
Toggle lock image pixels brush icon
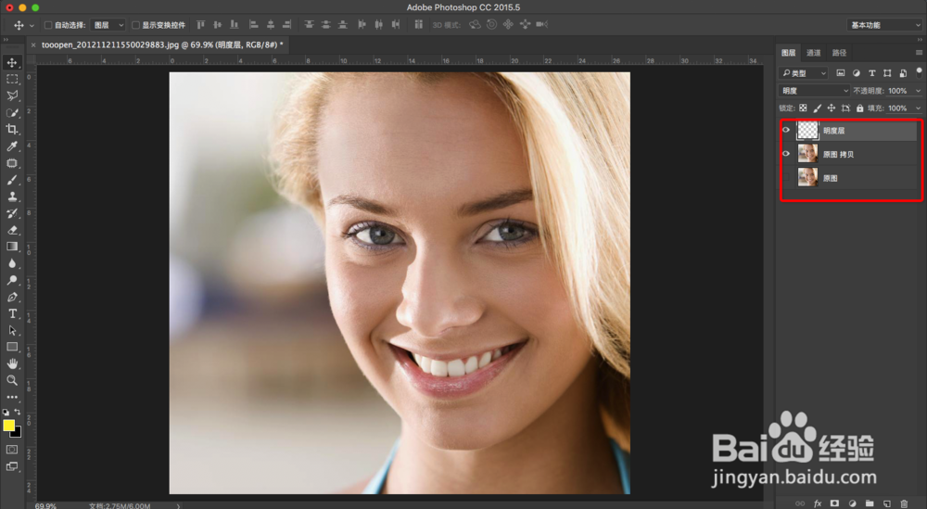pos(817,108)
